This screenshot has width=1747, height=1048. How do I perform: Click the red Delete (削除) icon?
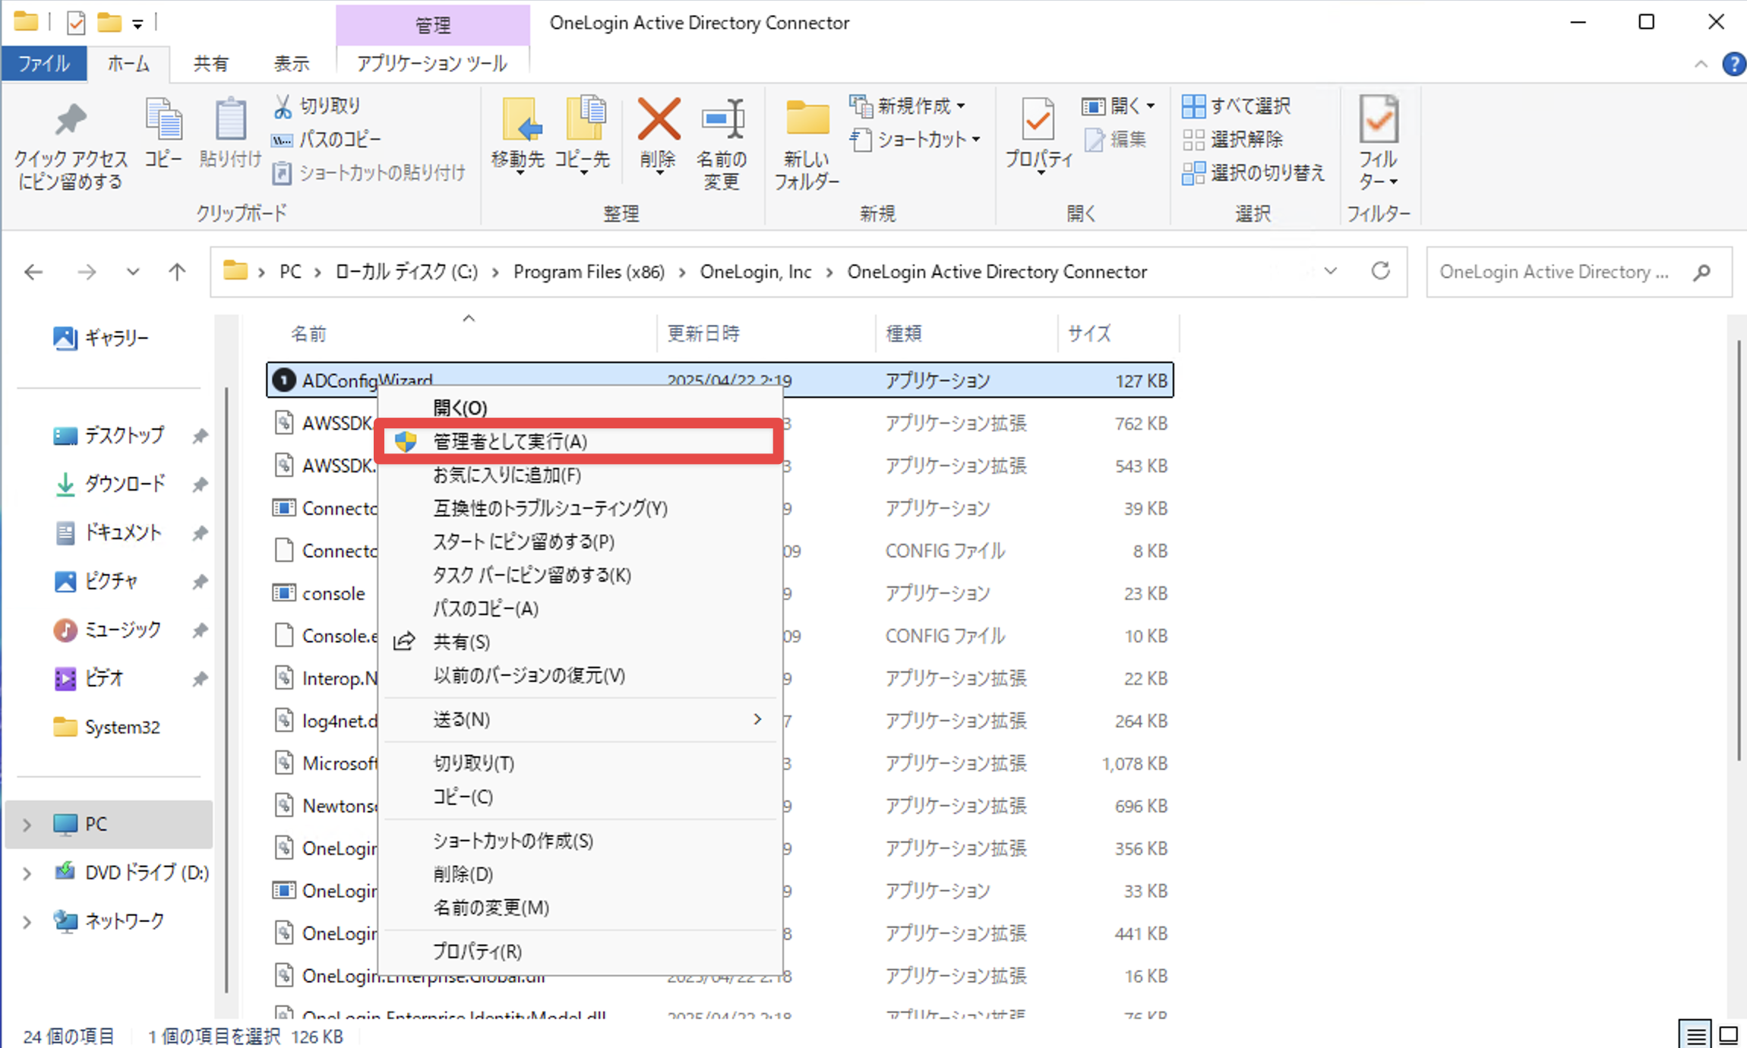click(659, 120)
